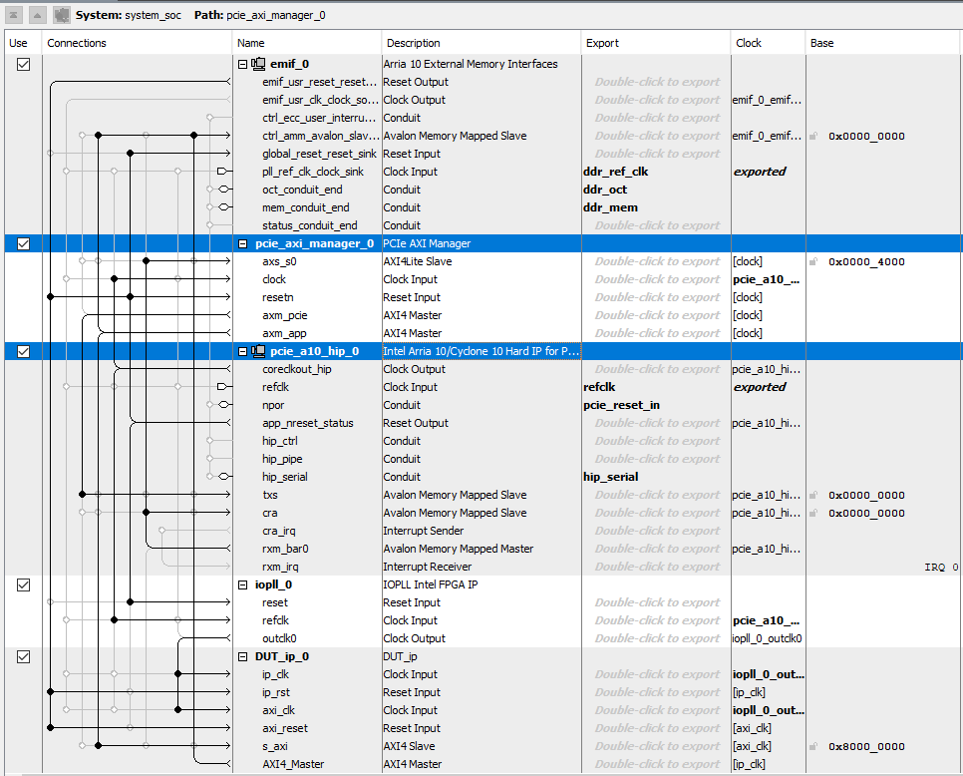
Task: Click the filled connection dot on global_reset_reset_sink row
Action: pyautogui.click(x=131, y=153)
